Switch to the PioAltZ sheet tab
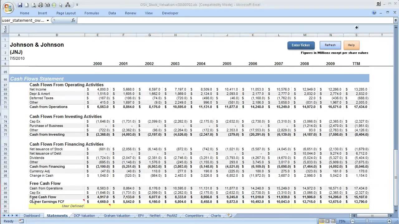This screenshot has width=399, height=224. click(x=172, y=216)
